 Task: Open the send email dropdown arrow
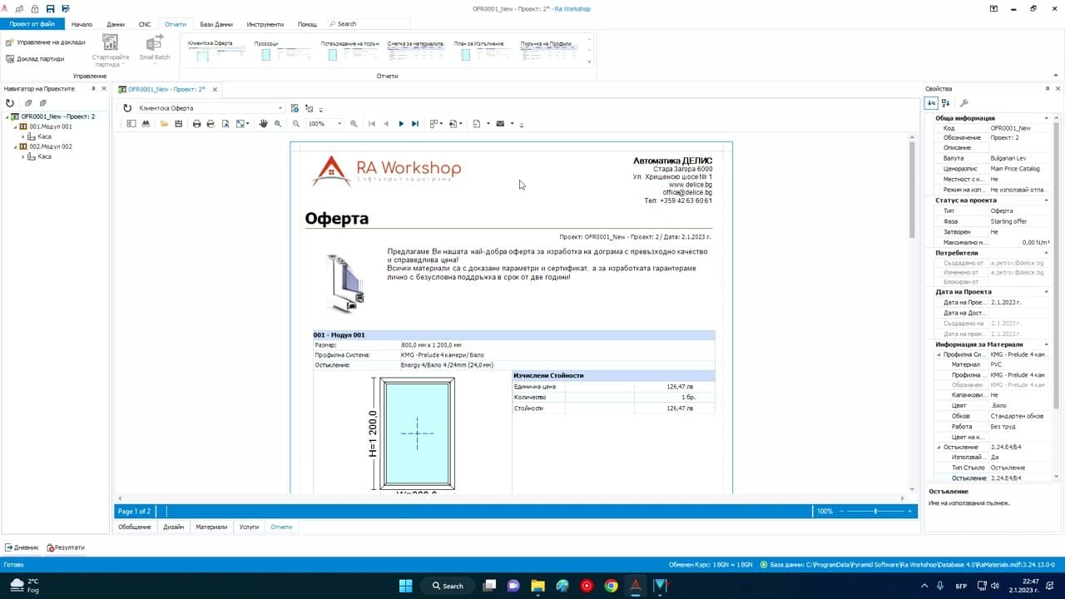click(x=512, y=124)
